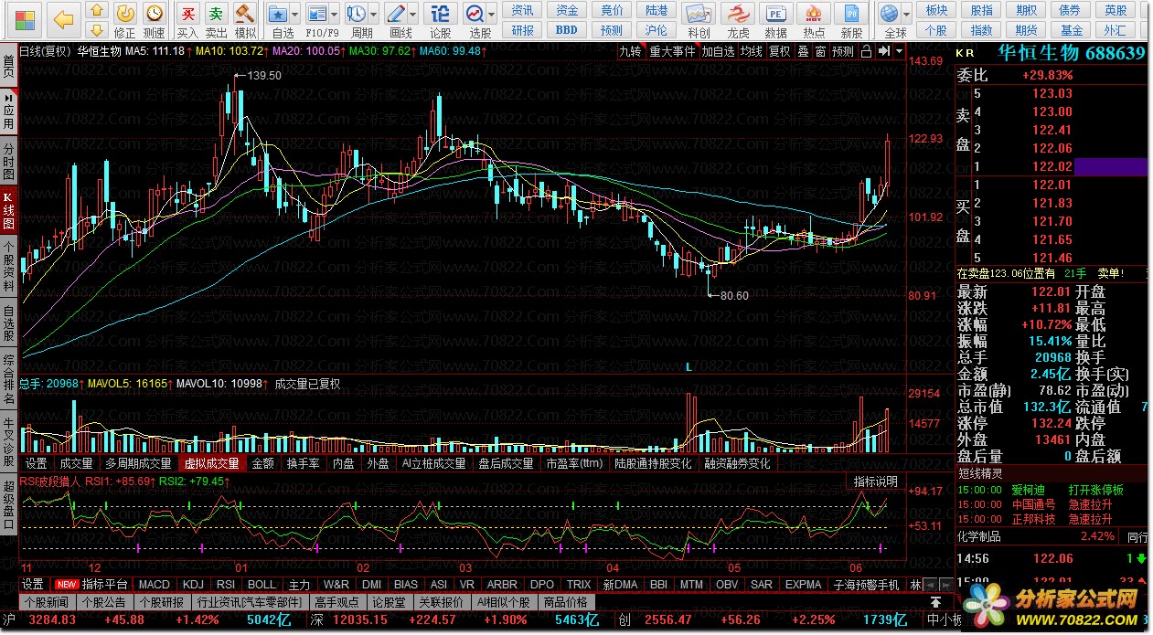Open the 热点 hot topics icon
The width and height of the screenshot is (1153, 635).
(814, 20)
